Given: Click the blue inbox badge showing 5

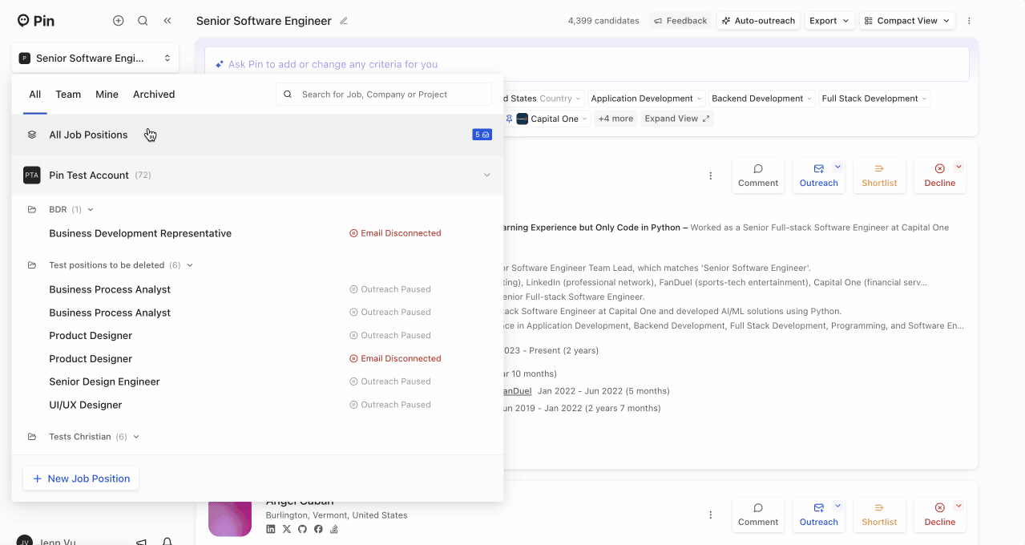Looking at the screenshot, I should point(481,135).
